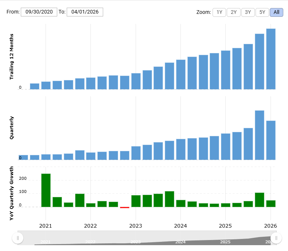Click the red negative YoY growth bar

coord(125,208)
